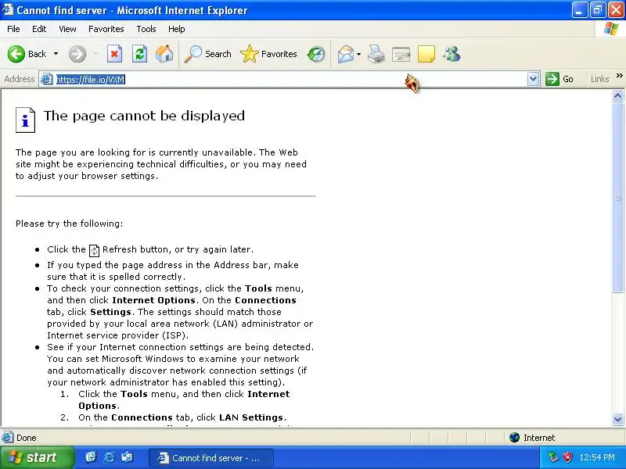Click the window title bar IE icon
Viewport: 626px width, 469px height.
click(x=7, y=9)
